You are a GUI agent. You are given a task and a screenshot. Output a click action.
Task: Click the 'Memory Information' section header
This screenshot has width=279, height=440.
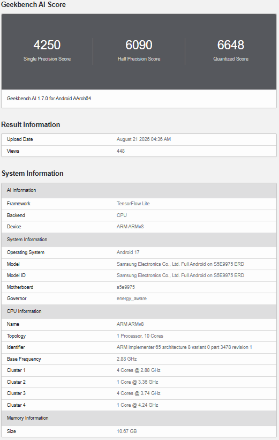point(139,418)
